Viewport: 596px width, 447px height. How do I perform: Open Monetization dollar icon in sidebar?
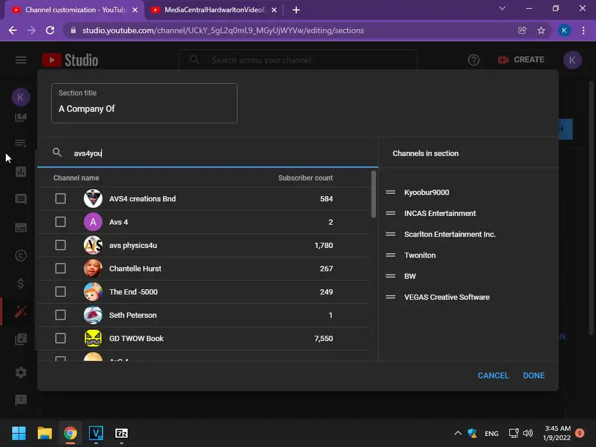(x=20, y=283)
